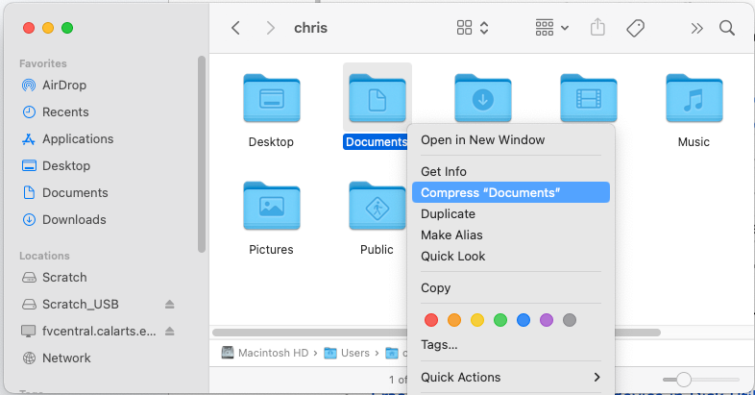755x395 pixels.
Task: Choose Duplicate from the context menu
Action: tap(511, 214)
